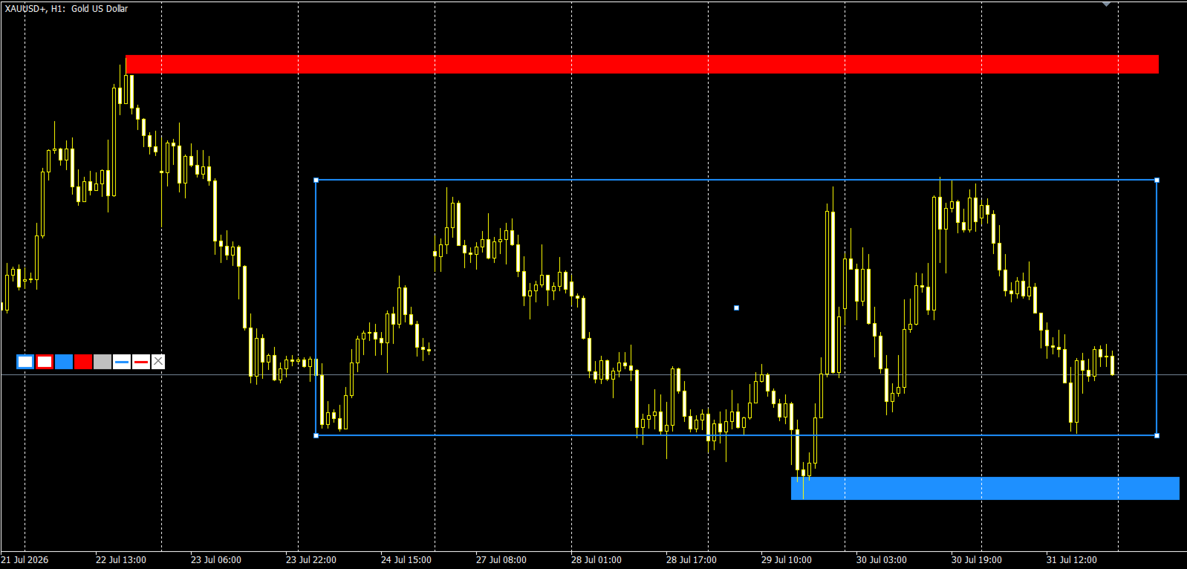Click the bottom-right handle of blue range box
This screenshot has width=1187, height=569.
coord(1157,435)
